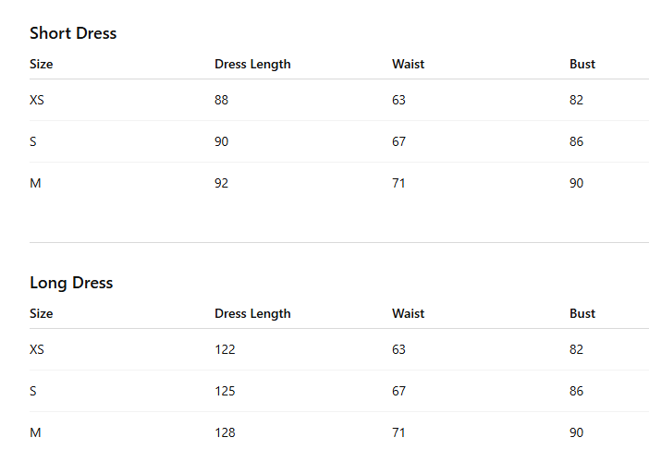Click the Short Dress Bust column header
The height and width of the screenshot is (474, 649).
point(582,64)
